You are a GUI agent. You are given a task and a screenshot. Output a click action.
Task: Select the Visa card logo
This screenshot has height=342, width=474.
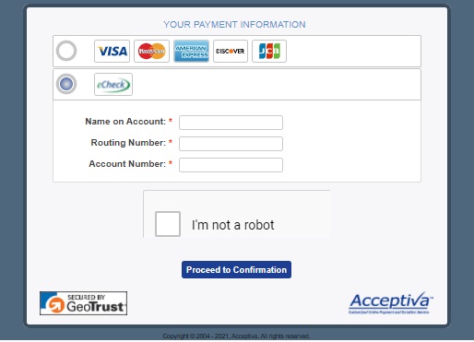[x=112, y=51]
